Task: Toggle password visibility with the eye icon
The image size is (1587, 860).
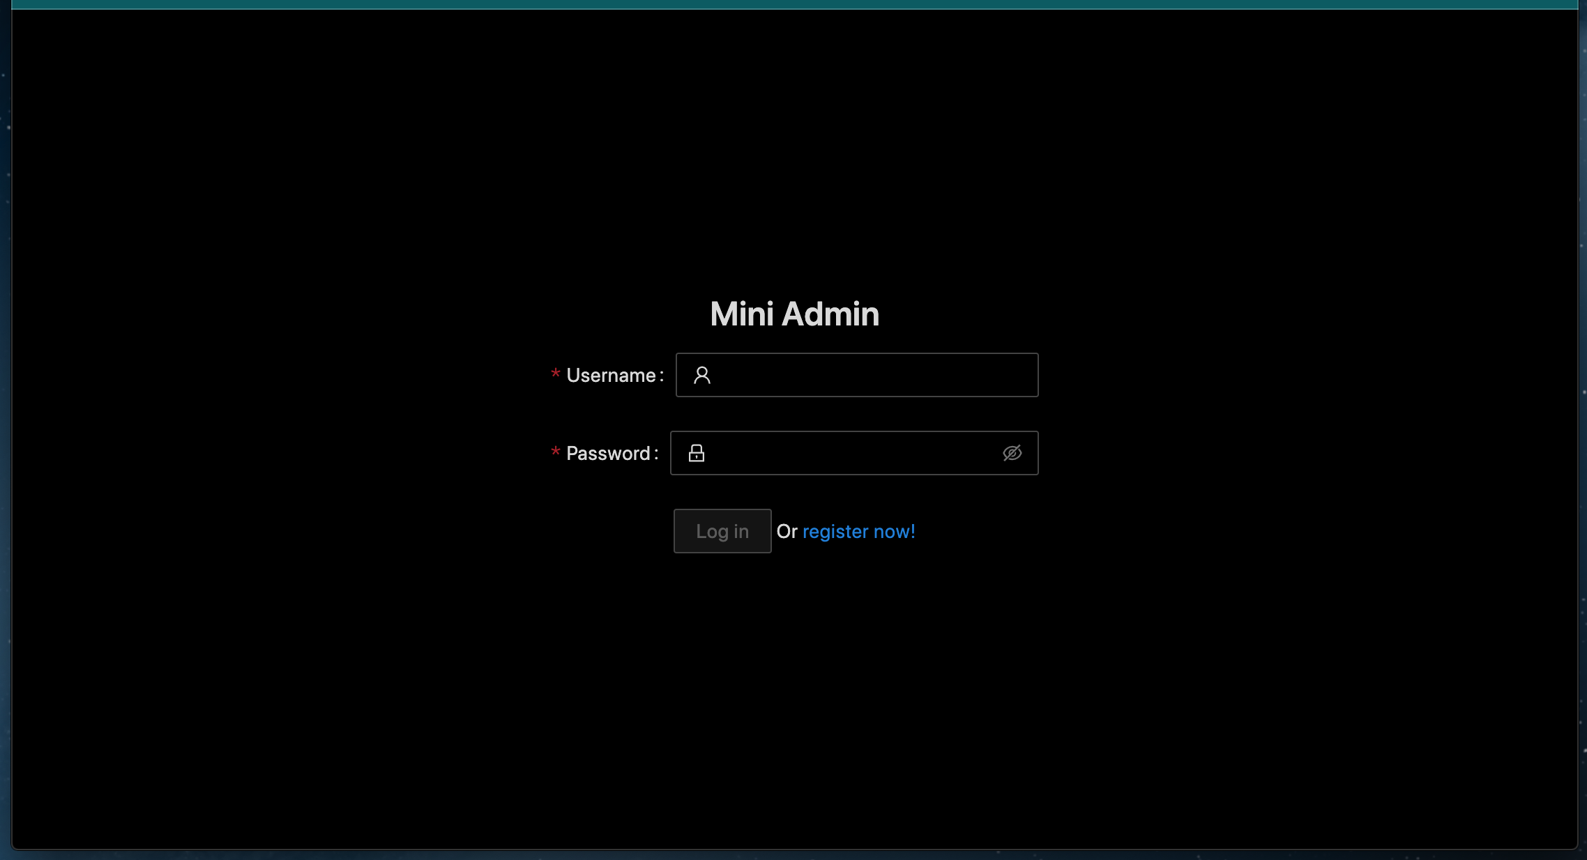Action: coord(1012,454)
